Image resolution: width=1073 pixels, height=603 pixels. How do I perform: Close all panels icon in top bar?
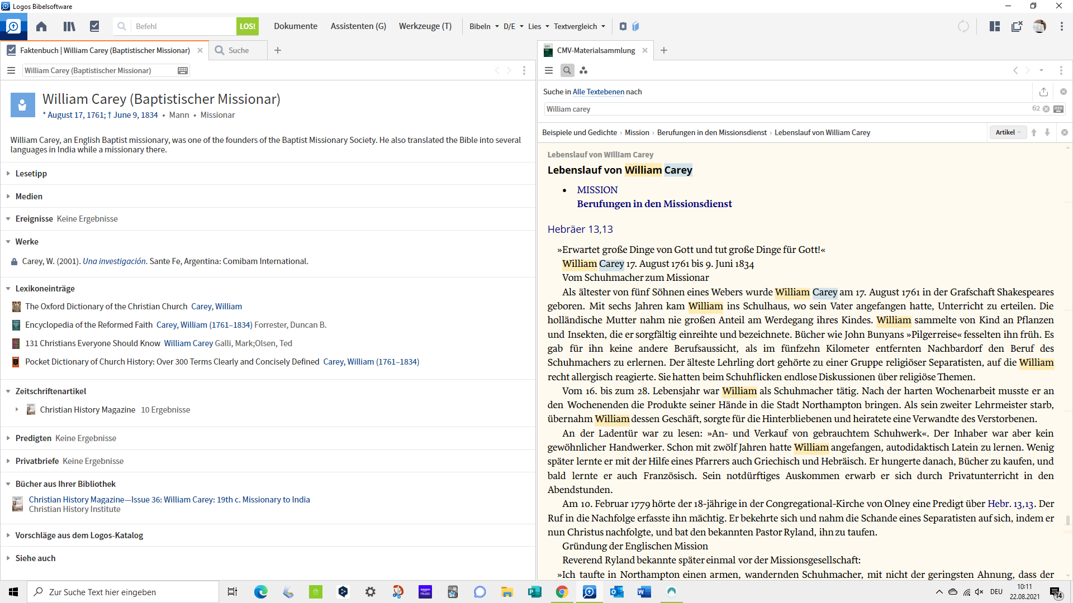pyautogui.click(x=1017, y=26)
